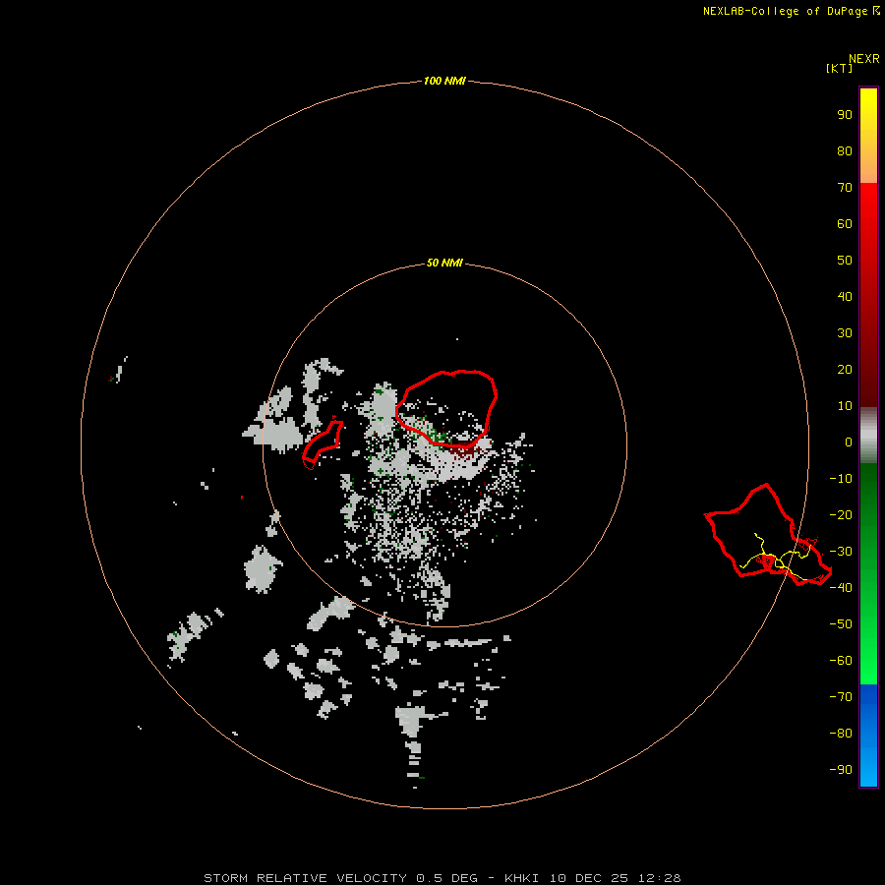Click the -90 value on velocity scale
Screen dimensions: 885x885
pos(841,770)
